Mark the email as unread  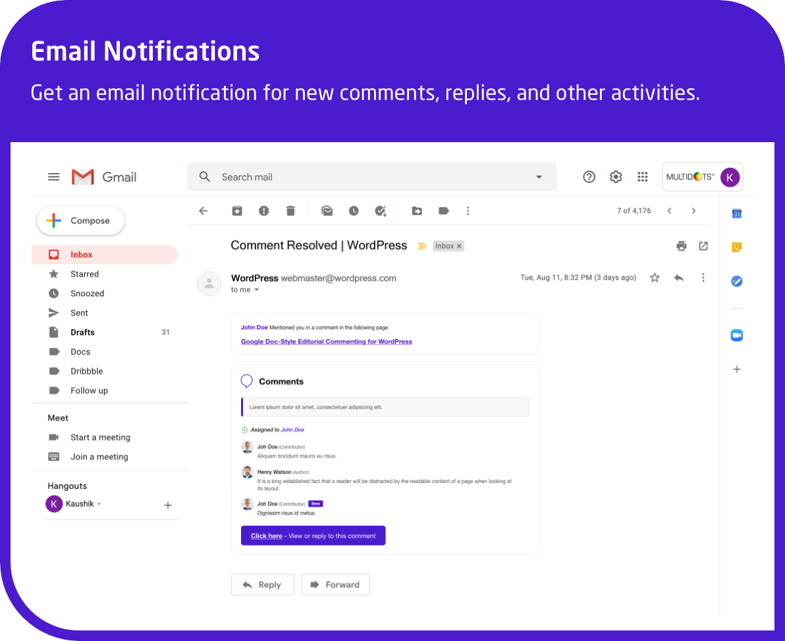point(327,211)
